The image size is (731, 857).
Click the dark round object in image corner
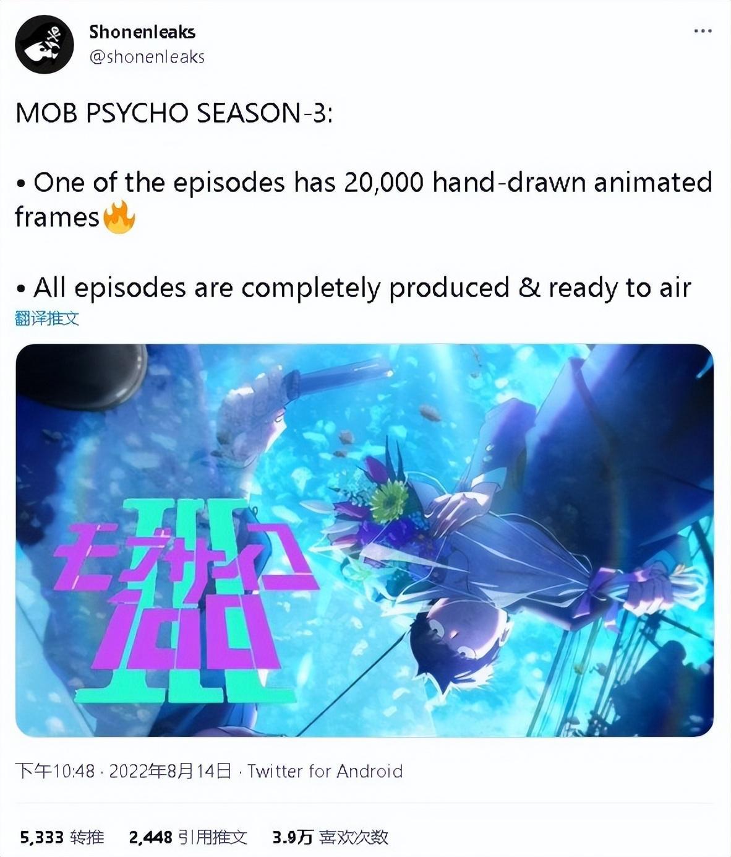pos(80,375)
